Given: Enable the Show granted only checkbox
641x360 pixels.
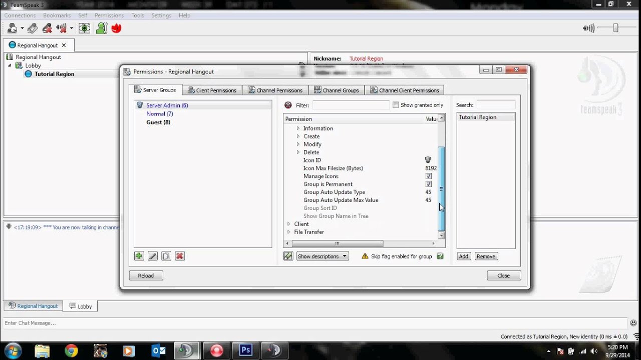Looking at the screenshot, I should [395, 104].
